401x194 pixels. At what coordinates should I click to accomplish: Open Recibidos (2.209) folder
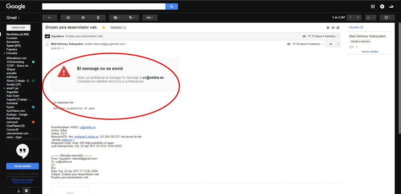pos(17,34)
